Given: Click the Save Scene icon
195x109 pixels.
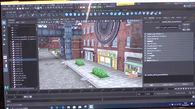Looking at the screenshot, I should pos(23,9).
